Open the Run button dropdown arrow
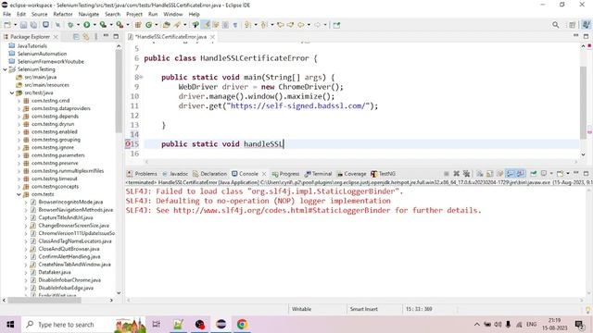 pos(95,25)
